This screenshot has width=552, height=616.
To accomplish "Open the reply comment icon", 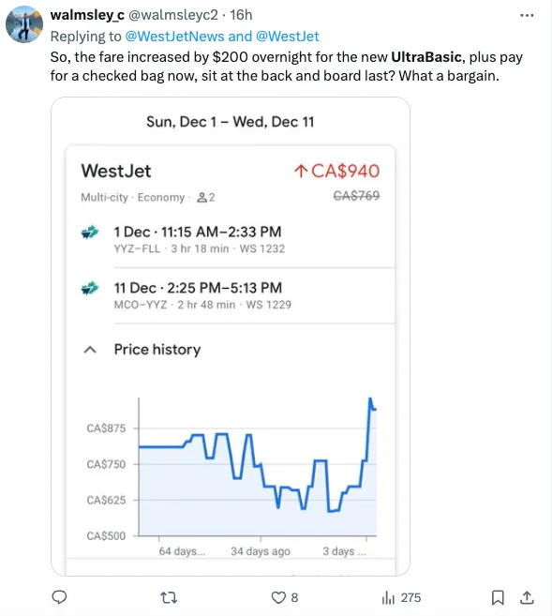I will click(x=59, y=597).
